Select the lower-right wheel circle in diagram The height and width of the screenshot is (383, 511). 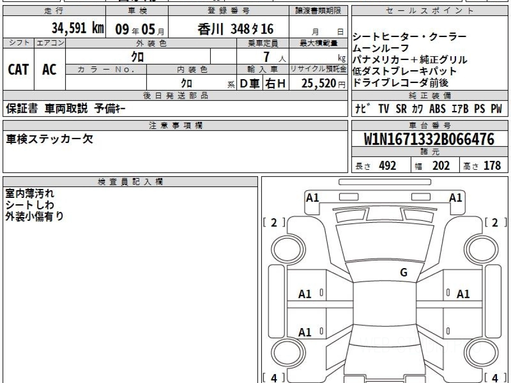pos(479,354)
